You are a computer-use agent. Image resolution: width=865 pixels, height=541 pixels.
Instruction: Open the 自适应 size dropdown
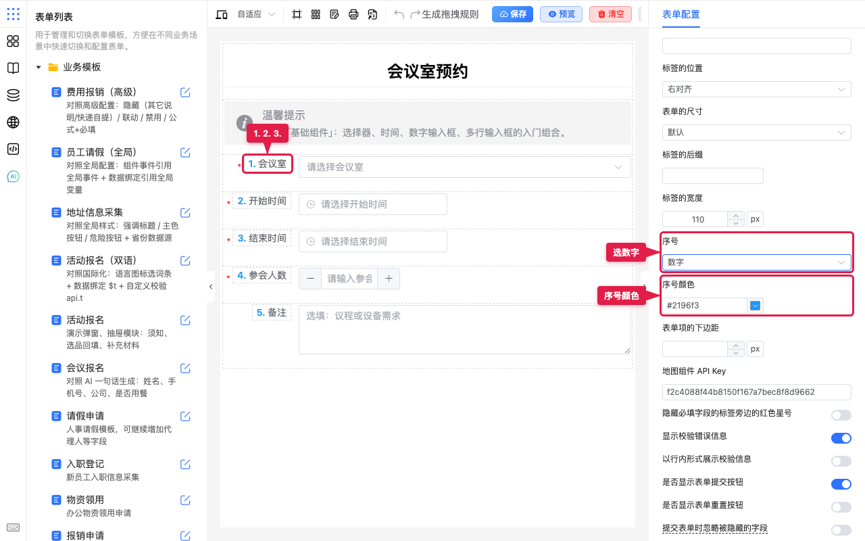(256, 14)
